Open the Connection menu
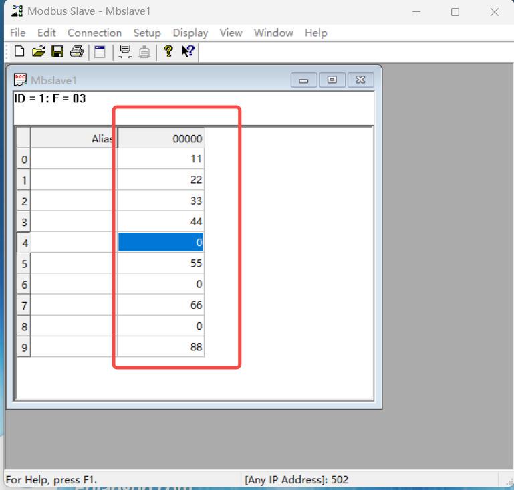 [94, 33]
